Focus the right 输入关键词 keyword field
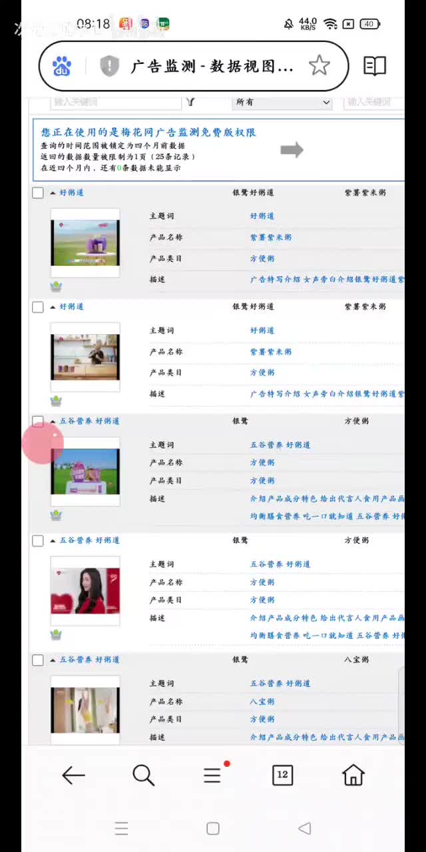The image size is (426, 852). [x=374, y=102]
